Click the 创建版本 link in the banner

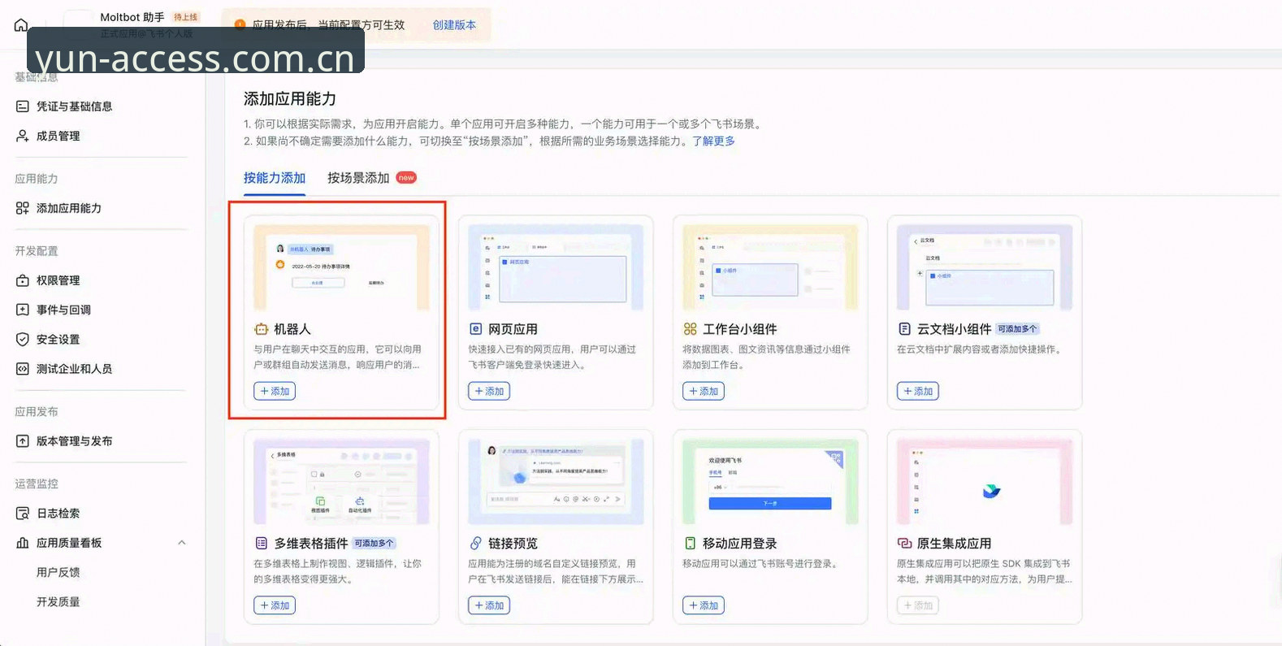pyautogui.click(x=454, y=25)
